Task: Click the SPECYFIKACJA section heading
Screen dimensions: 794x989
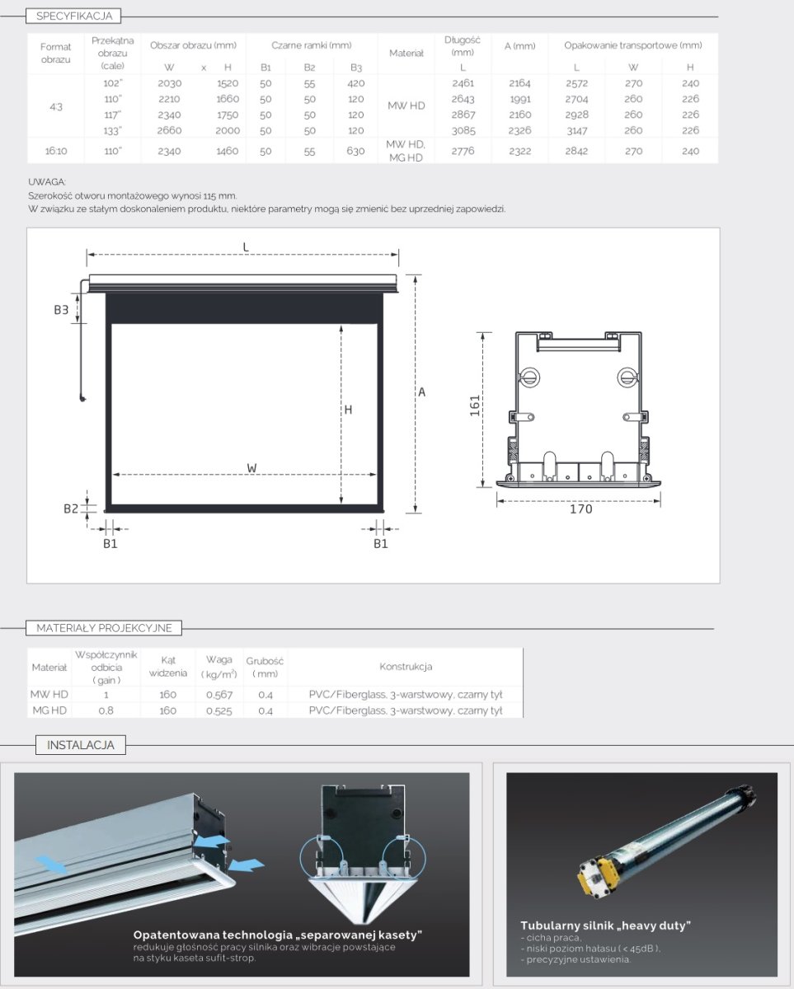Action: pos(73,16)
